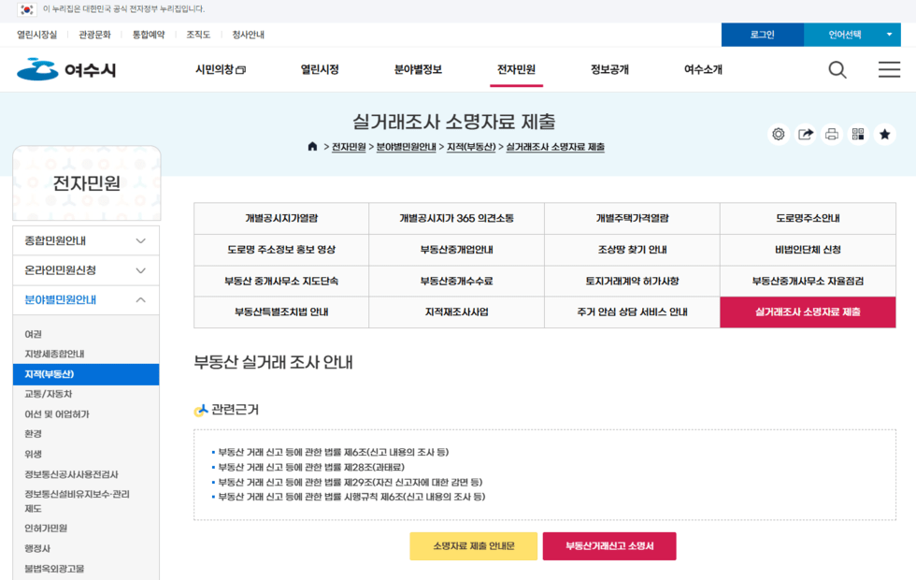Click 지적(부동산) in the breadcrumb
The width and height of the screenshot is (916, 580).
(471, 147)
